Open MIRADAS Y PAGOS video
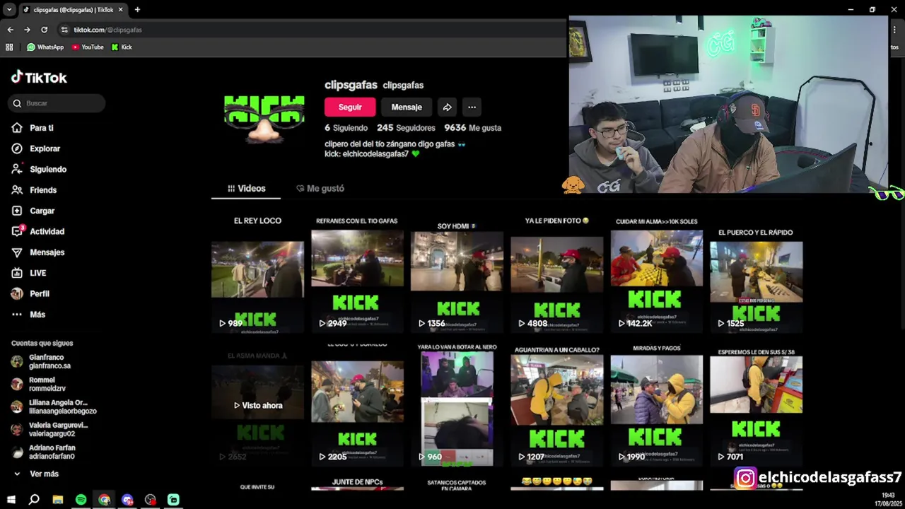The width and height of the screenshot is (905, 509). click(656, 405)
